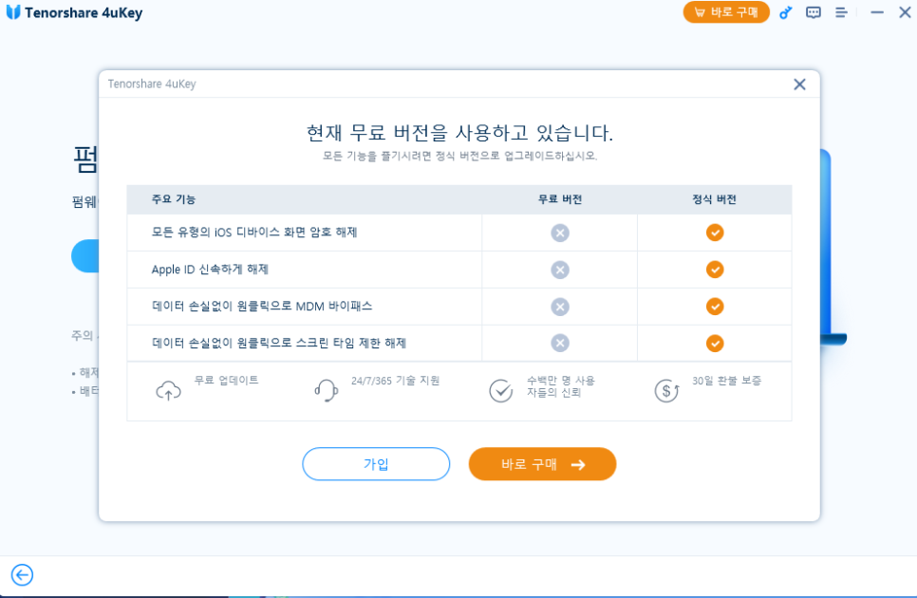Viewport: 917px width, 598px height.
Task: Click the 가입 button
Action: (376, 464)
